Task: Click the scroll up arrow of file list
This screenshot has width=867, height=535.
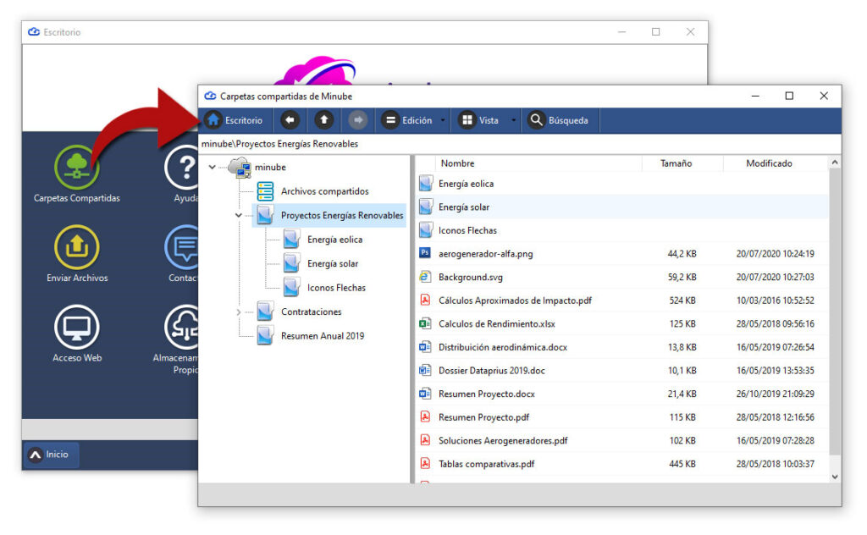Action: coord(834,163)
